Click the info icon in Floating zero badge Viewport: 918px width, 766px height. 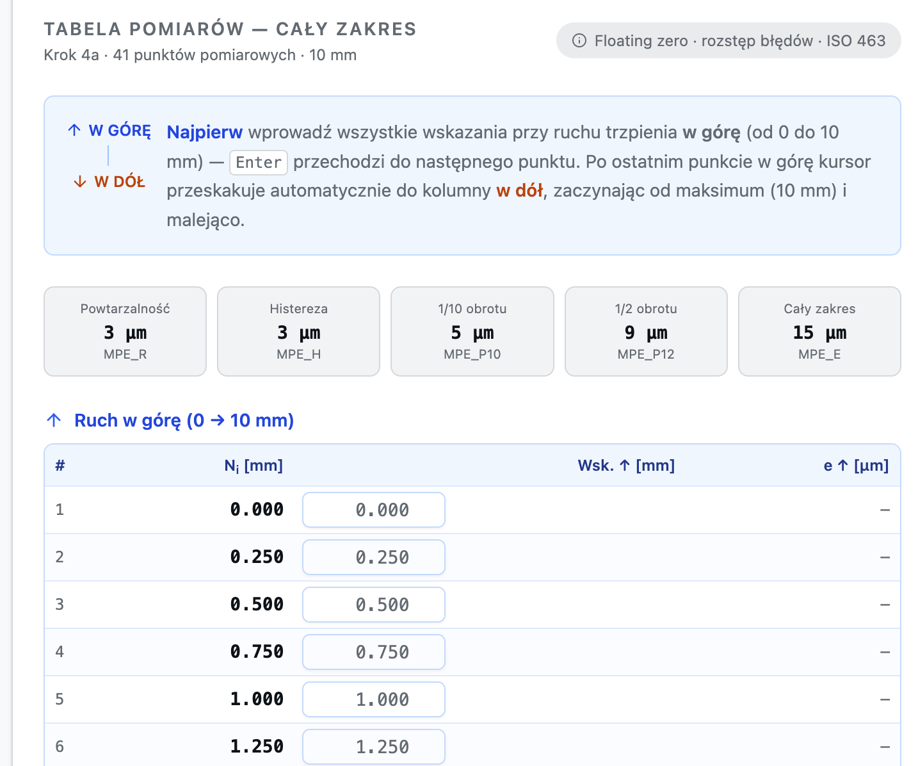point(579,41)
